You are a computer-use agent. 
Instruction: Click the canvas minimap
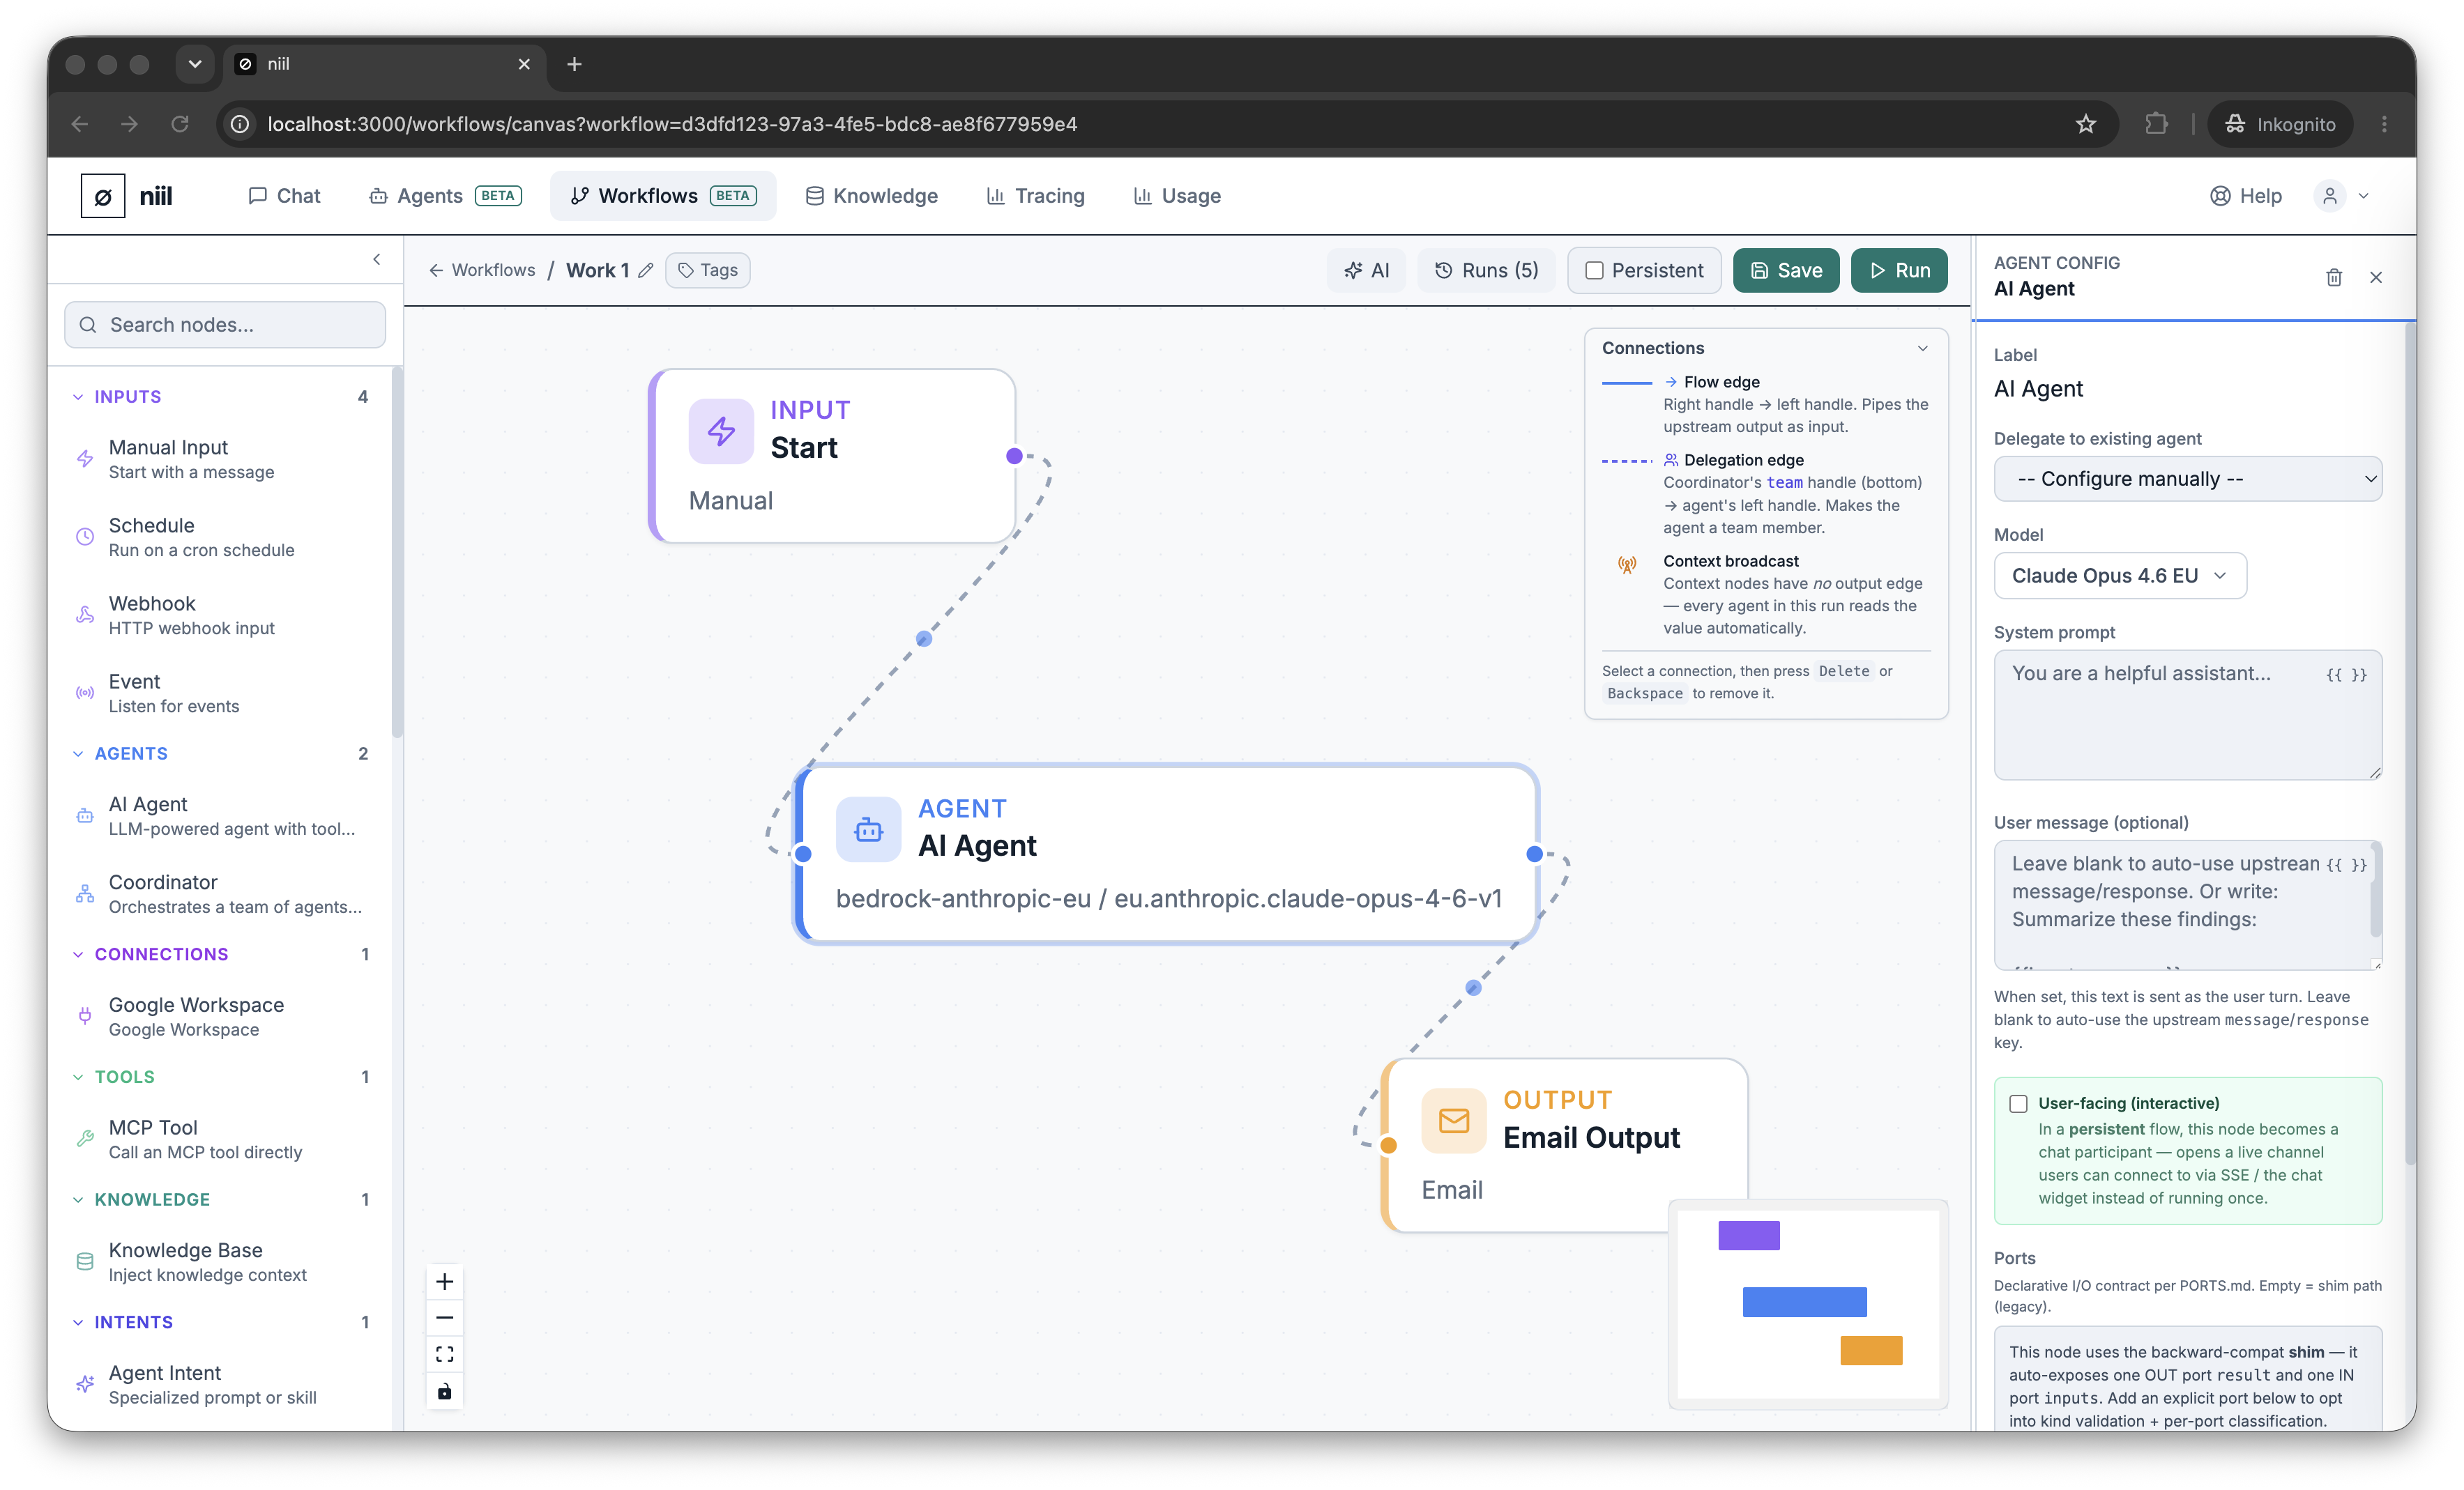click(1808, 1304)
